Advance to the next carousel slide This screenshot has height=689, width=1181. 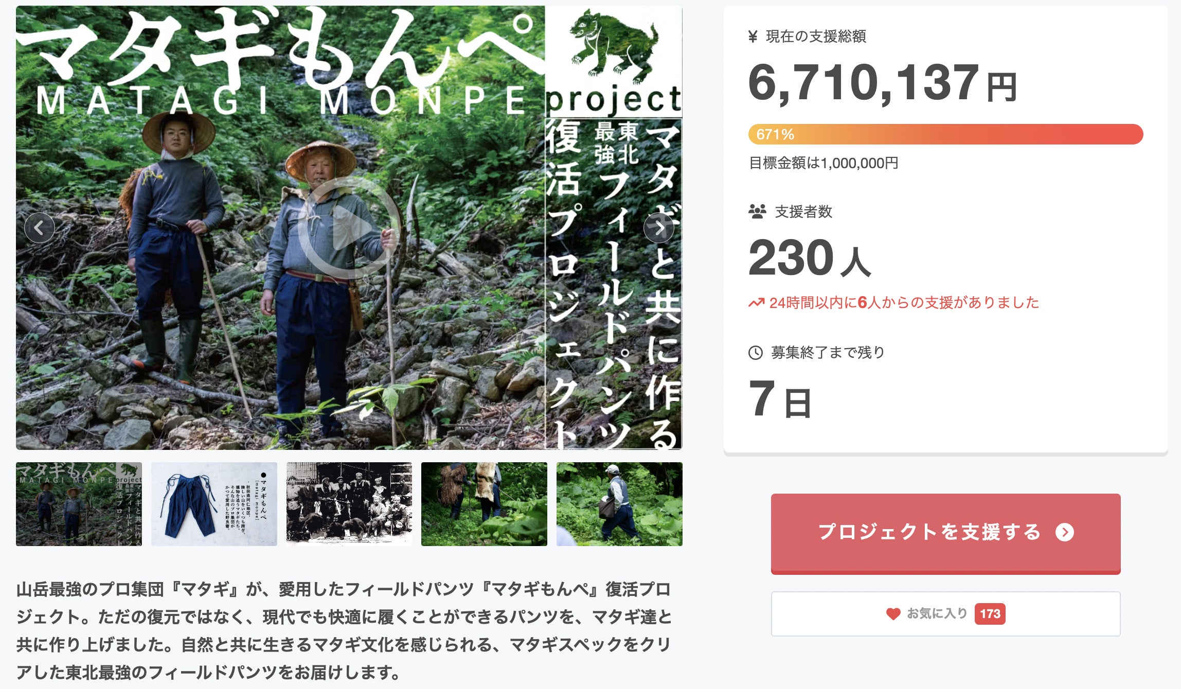point(658,228)
